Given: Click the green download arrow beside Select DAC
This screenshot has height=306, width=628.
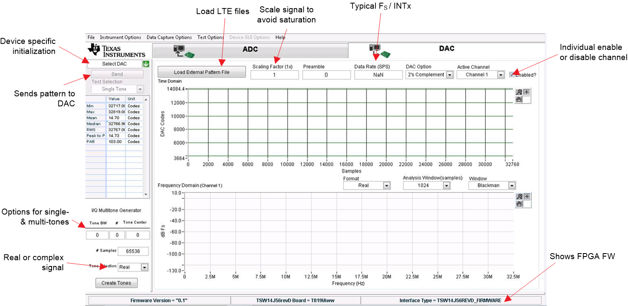Looking at the screenshot, I should coord(146,64).
